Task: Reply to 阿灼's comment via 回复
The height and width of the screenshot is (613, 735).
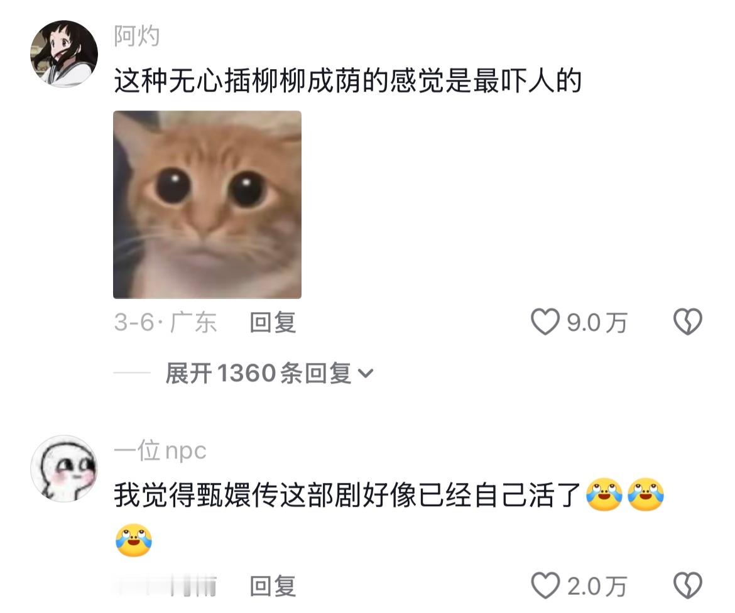Action: click(273, 322)
